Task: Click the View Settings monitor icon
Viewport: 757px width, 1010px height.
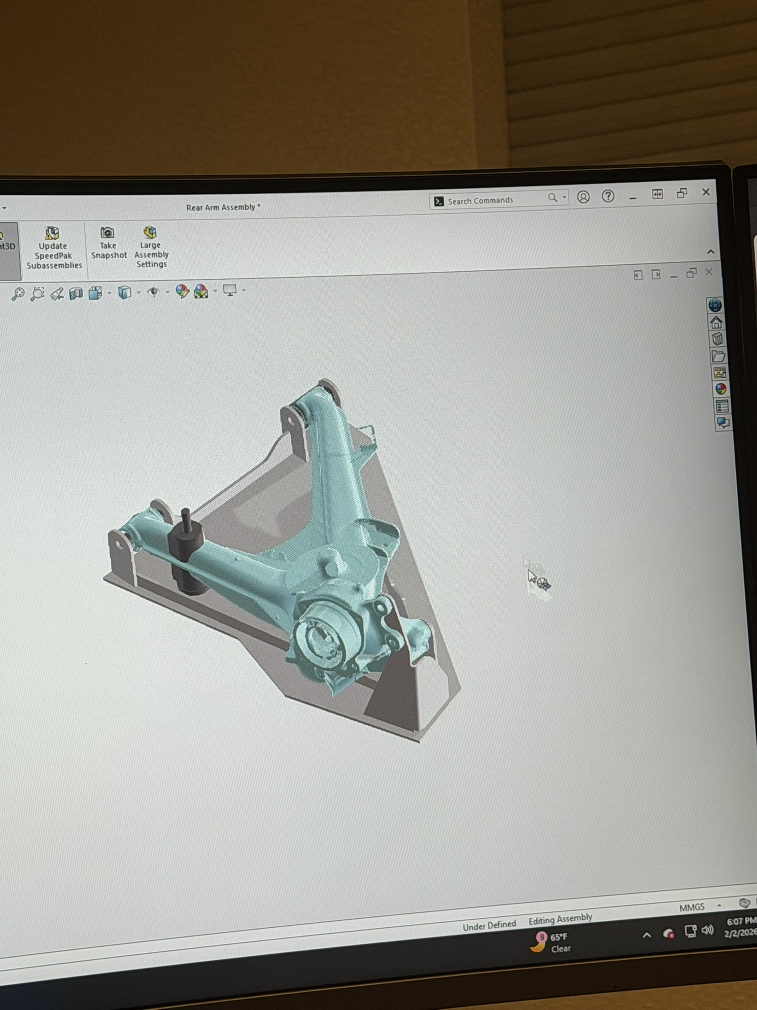Action: click(230, 290)
